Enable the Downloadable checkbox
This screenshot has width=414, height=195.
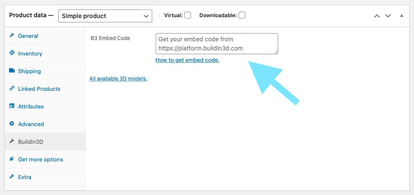click(241, 15)
